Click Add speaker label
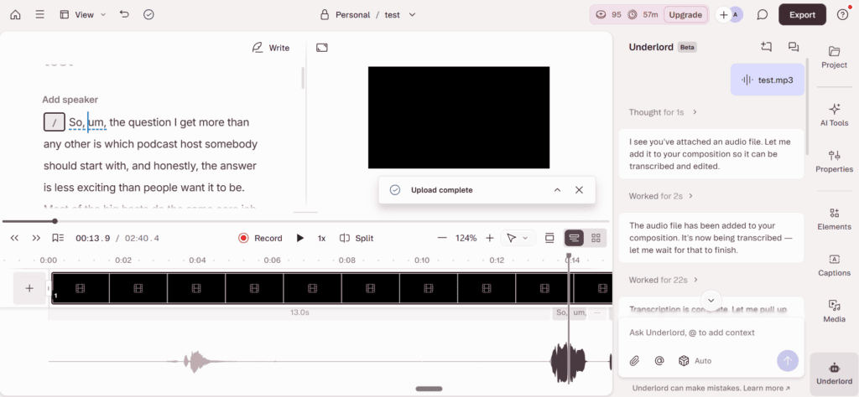This screenshot has height=397, width=859. [x=70, y=100]
